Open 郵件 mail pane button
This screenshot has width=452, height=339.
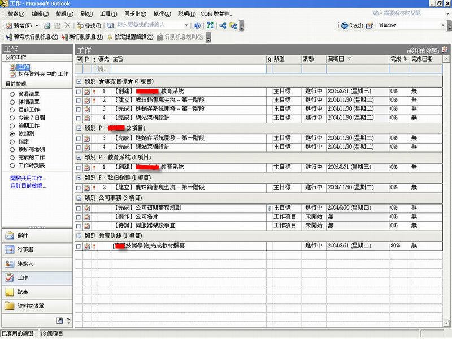click(37, 236)
